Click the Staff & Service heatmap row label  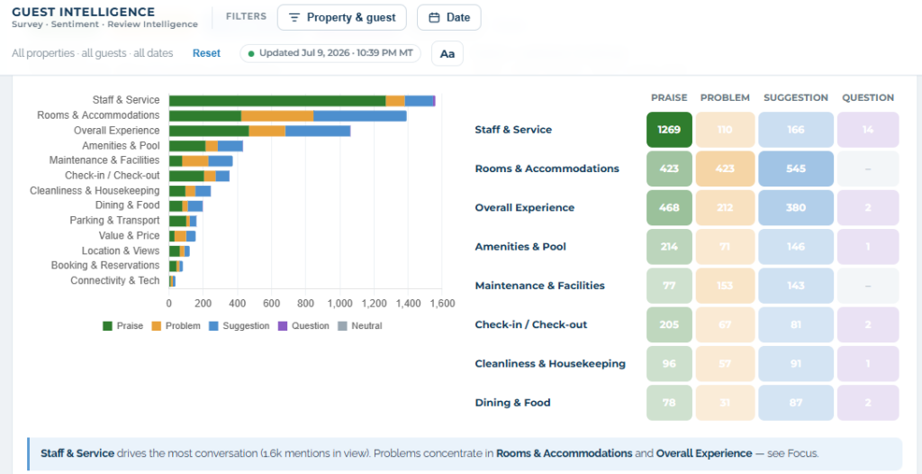click(513, 130)
